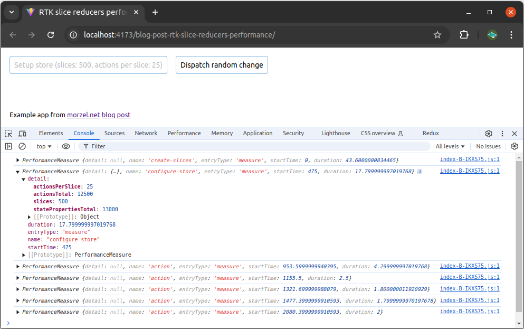Bookmark this page with the star icon
Screen dimensions: 524x329
[x=437, y=35]
